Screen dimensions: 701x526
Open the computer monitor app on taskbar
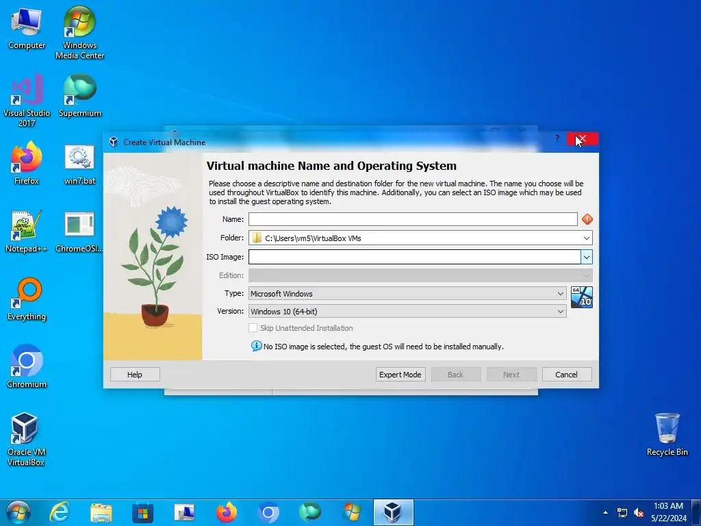pyautogui.click(x=184, y=512)
